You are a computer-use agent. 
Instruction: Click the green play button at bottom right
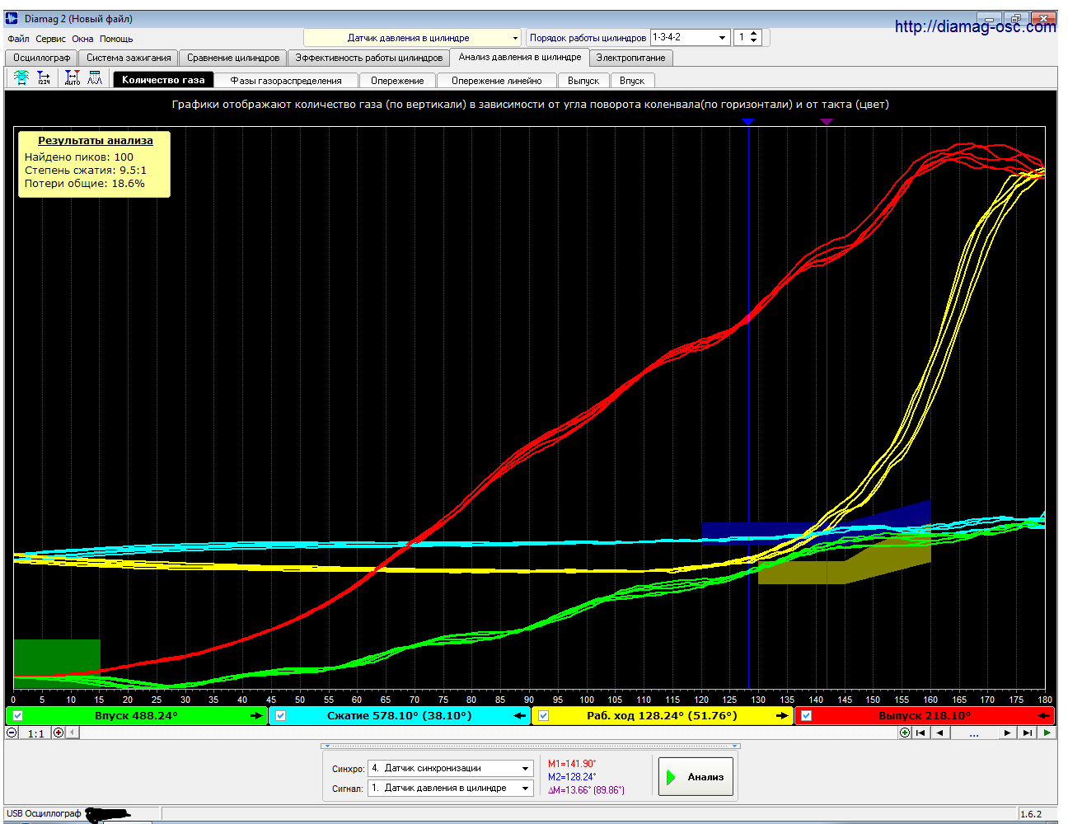pyautogui.click(x=1047, y=733)
